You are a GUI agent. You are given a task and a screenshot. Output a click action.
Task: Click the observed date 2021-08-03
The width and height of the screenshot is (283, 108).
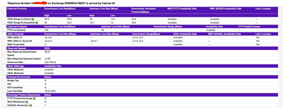(x=50, y=62)
